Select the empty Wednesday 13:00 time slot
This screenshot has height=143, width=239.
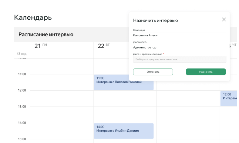coord(188,115)
